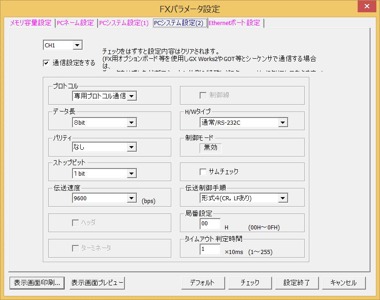
Task: Click the ×10ms unit label
Action: tap(234, 252)
